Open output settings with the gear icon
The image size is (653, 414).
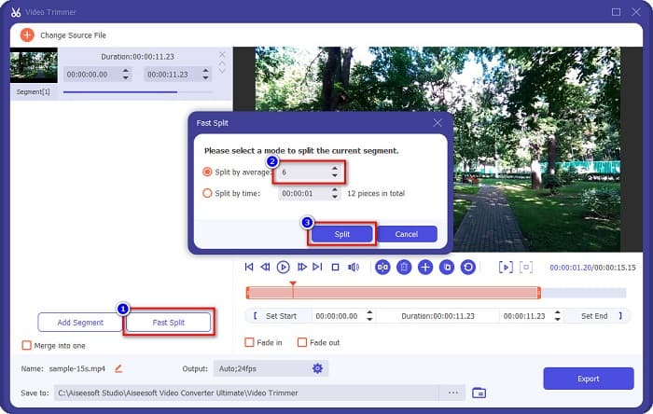click(317, 368)
